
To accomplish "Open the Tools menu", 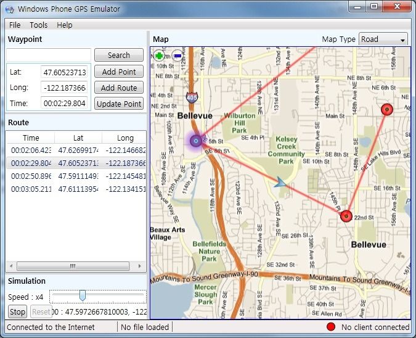I will 39,25.
